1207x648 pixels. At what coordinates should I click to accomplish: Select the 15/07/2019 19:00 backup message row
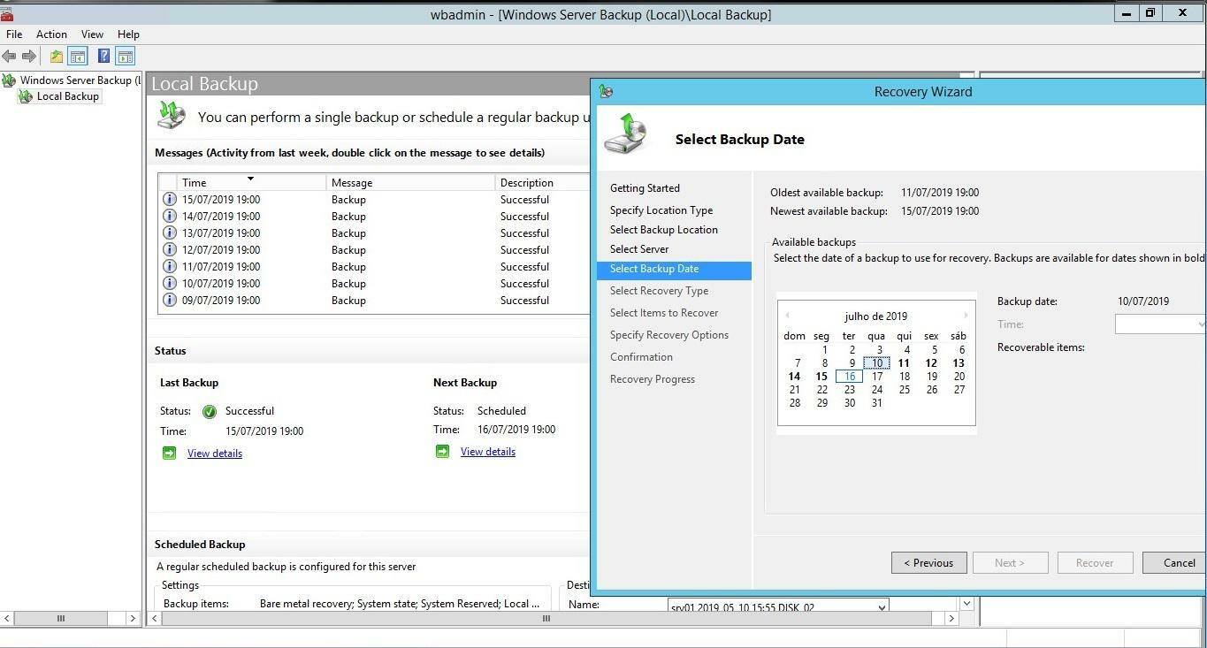[374, 200]
